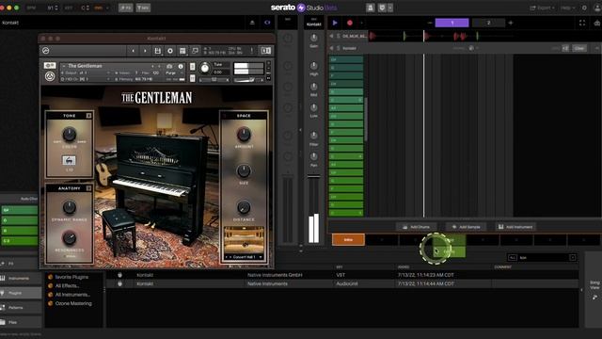Click the user account icon
602x339 pixels.
tap(597, 8)
